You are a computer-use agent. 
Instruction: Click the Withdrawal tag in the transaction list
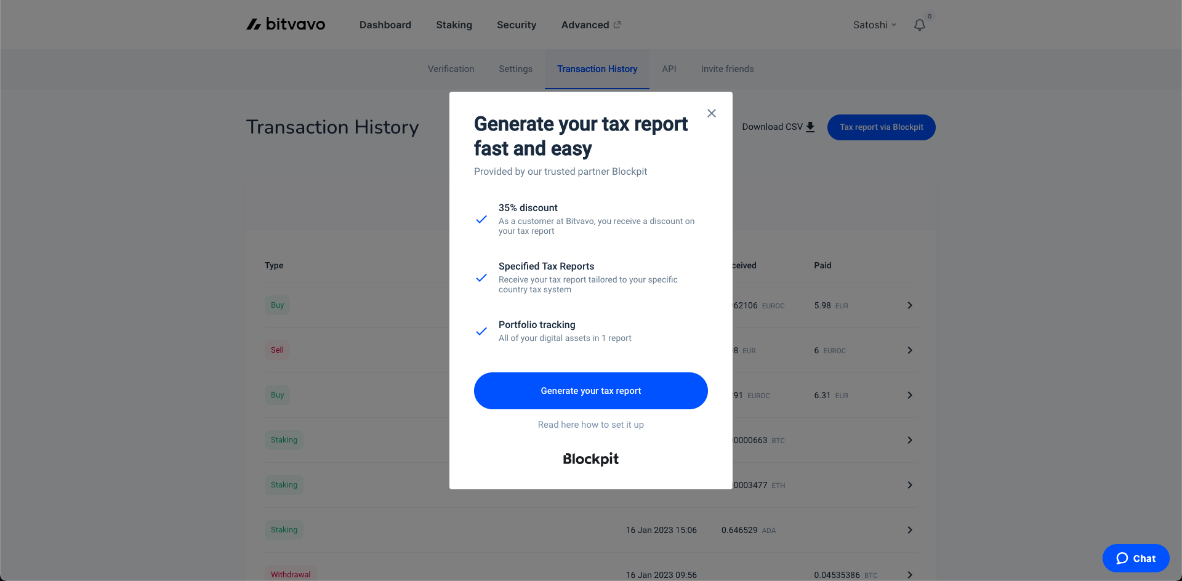point(291,574)
